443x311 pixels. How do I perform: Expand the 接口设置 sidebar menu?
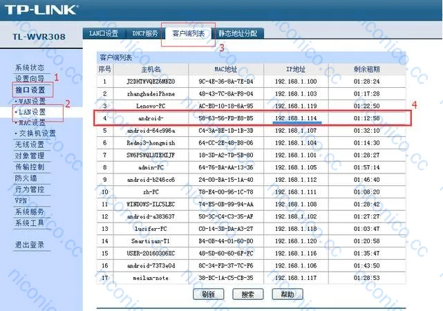(x=30, y=90)
